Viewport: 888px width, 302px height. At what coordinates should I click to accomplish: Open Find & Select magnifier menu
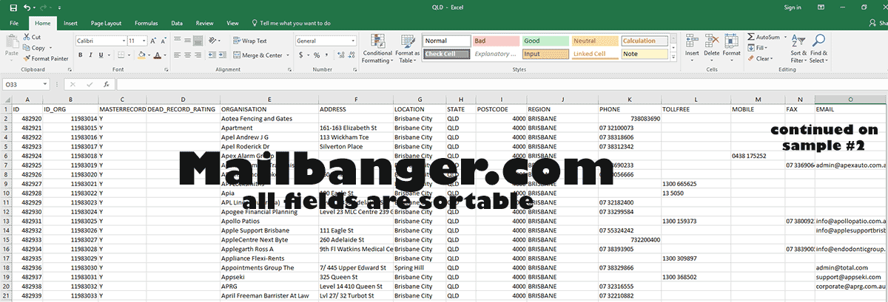tap(818, 48)
